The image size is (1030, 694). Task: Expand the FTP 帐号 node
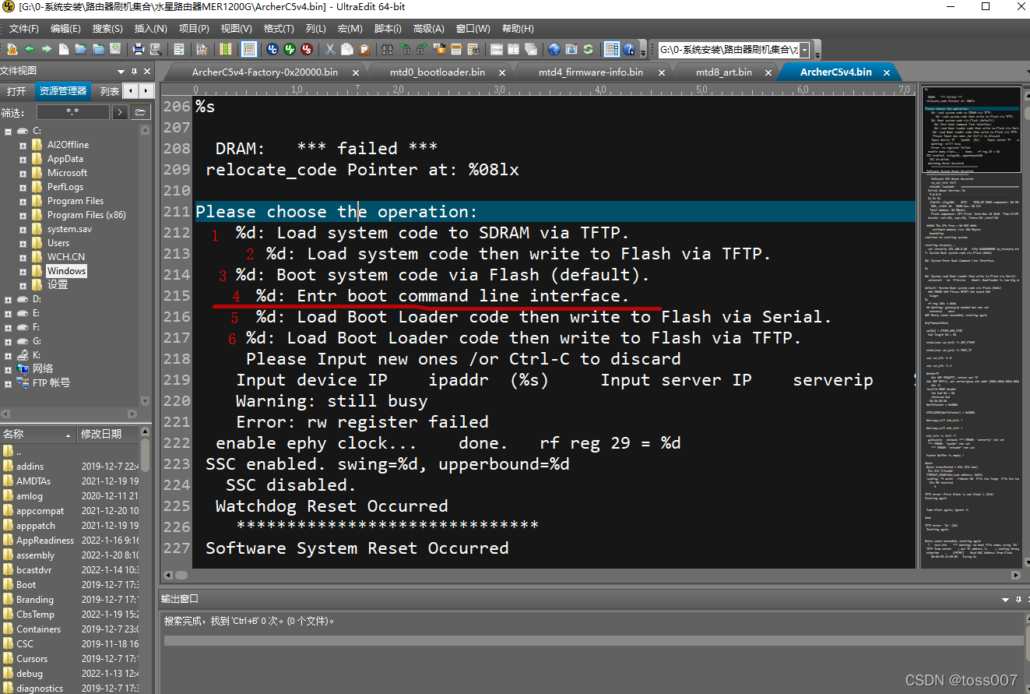pos(8,383)
